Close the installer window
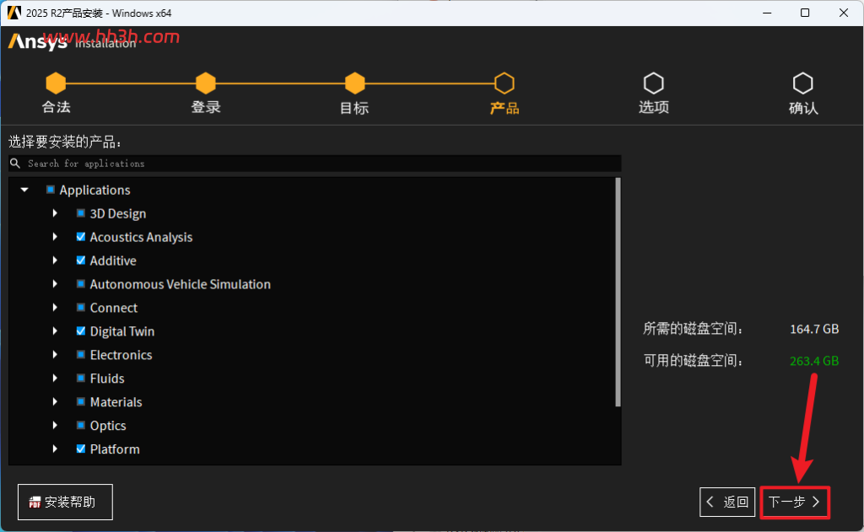This screenshot has height=532, width=864. (x=844, y=13)
